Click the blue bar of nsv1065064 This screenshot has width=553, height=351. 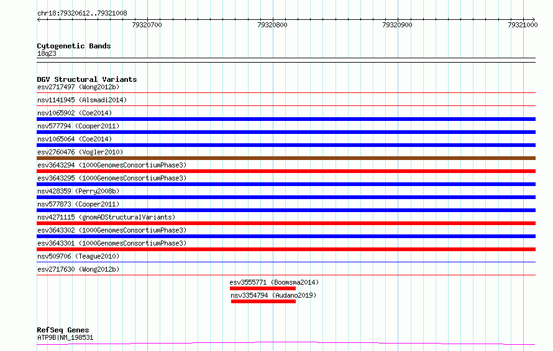click(x=286, y=145)
